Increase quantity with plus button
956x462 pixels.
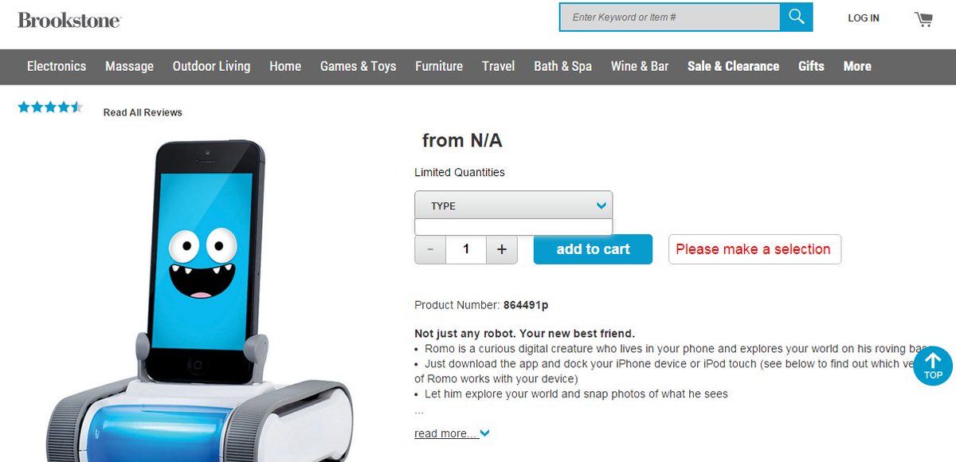click(x=502, y=249)
